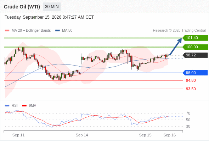The width and height of the screenshot is (209, 141).
Task: Click the red MA 20 Bollinger Bands swatch
Action: 7,31
